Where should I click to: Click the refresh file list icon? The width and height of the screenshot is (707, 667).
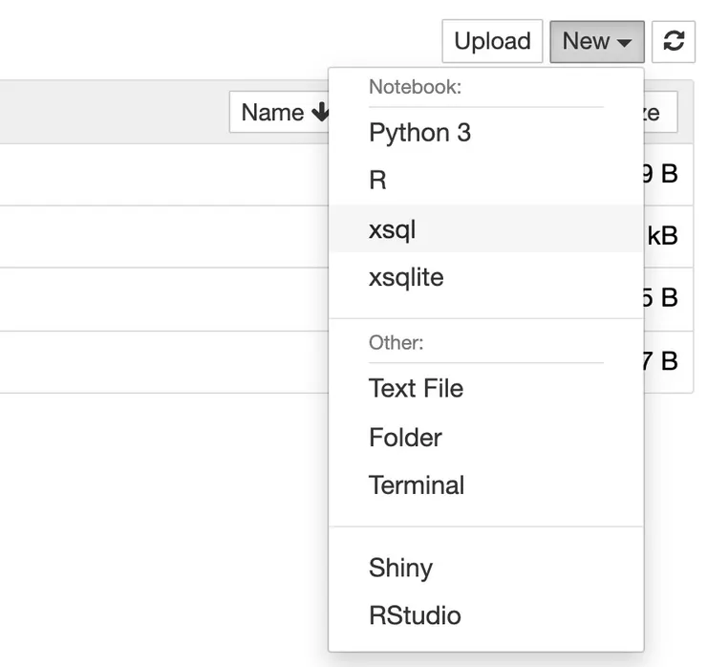(674, 42)
